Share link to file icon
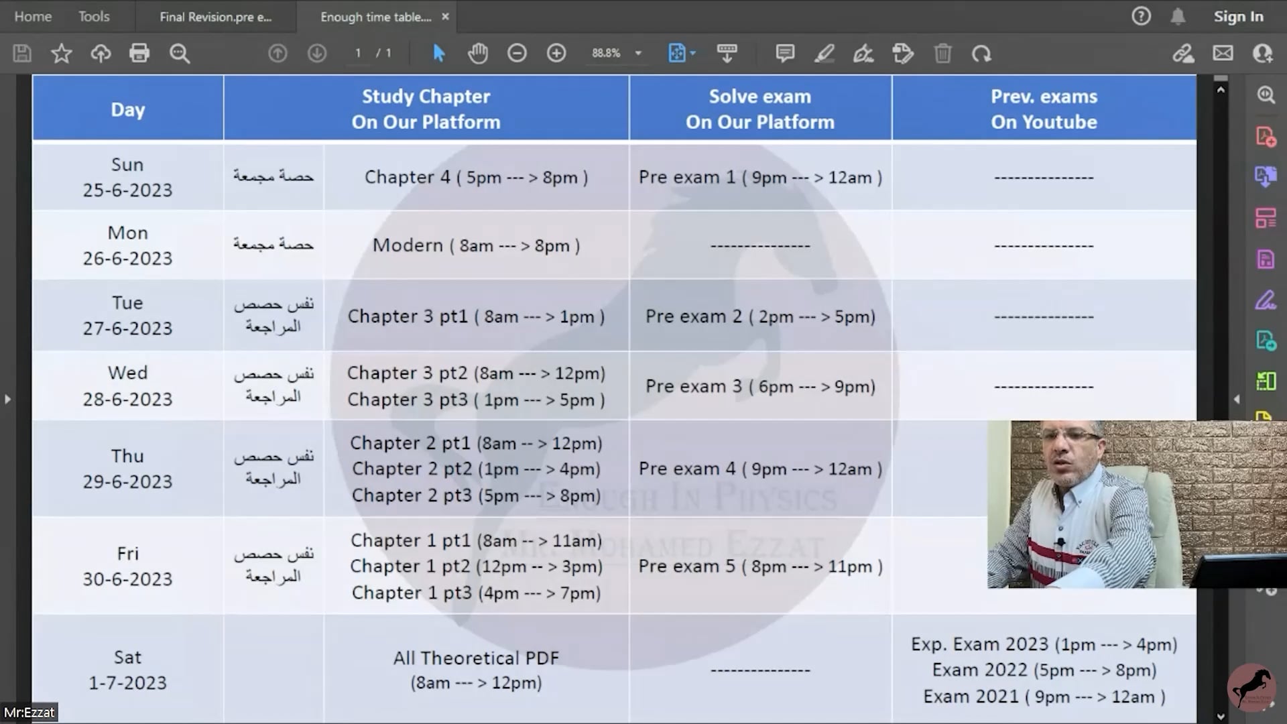This screenshot has height=724, width=1287. point(1183,53)
